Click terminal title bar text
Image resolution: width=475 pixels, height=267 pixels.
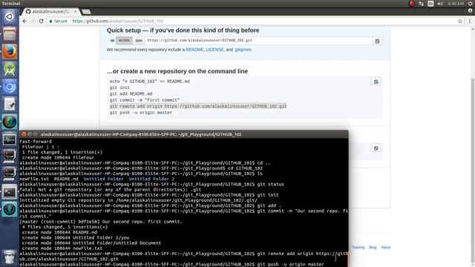tap(141, 134)
